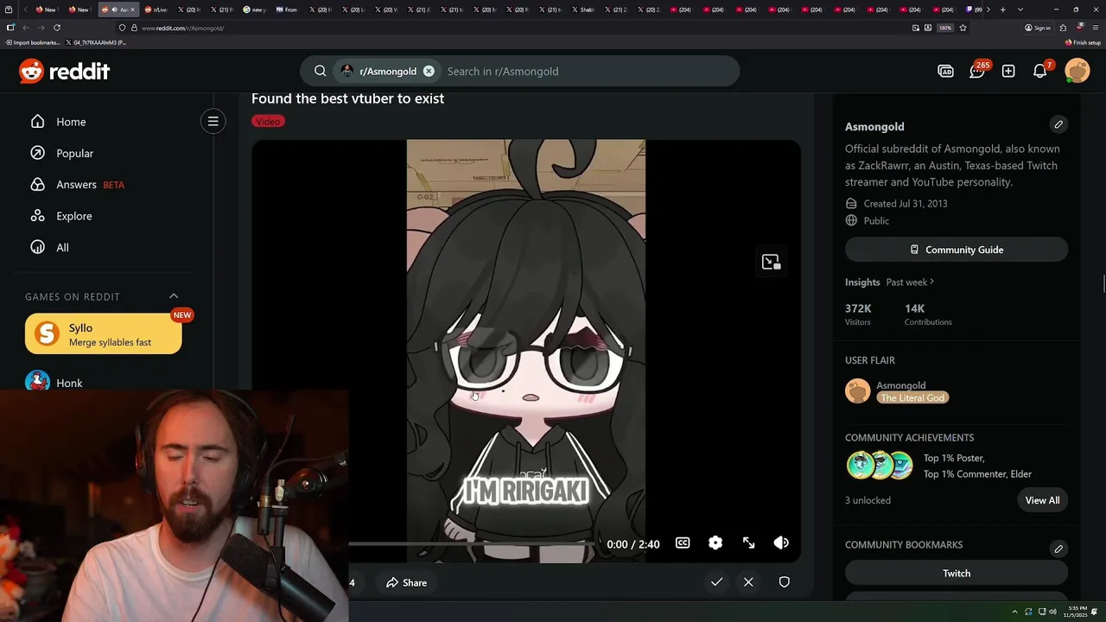This screenshot has height=622, width=1106.
Task: Click the search magnifier icon
Action: coord(321,71)
